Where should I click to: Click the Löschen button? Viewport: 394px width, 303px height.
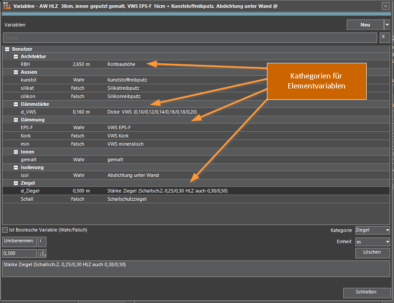click(x=372, y=253)
